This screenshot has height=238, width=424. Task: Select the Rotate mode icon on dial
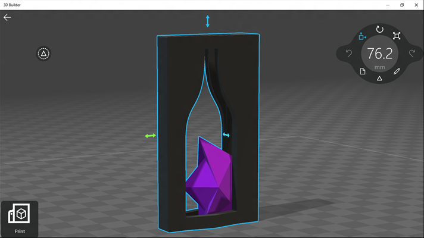(380, 29)
